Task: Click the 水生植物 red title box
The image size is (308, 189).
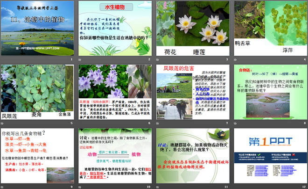Action: click(116, 7)
